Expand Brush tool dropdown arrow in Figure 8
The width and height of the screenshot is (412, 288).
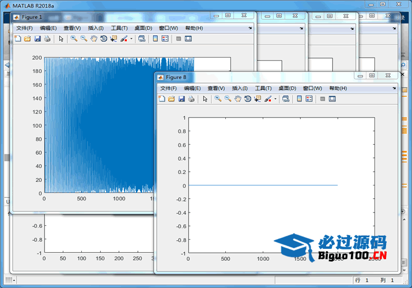pos(275,99)
